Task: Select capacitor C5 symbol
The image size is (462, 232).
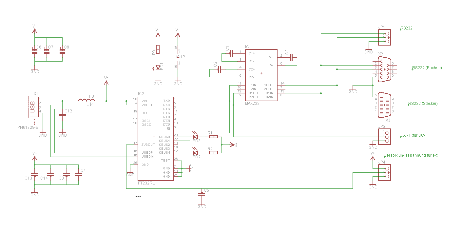Action: (202, 194)
